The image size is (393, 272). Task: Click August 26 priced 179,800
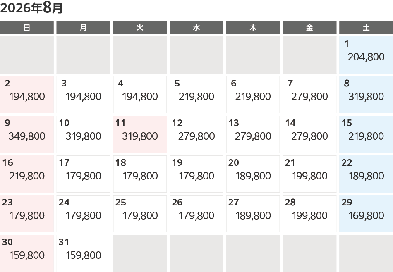point(196,214)
